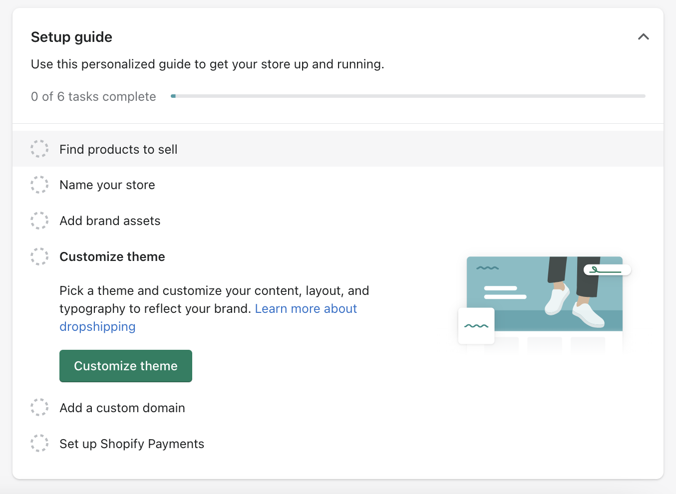Open the 'Add a custom domain' task label
The height and width of the screenshot is (494, 676).
tap(122, 408)
